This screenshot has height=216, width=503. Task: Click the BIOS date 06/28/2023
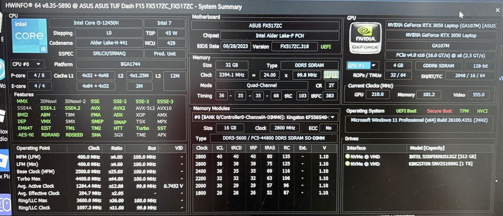[237, 47]
